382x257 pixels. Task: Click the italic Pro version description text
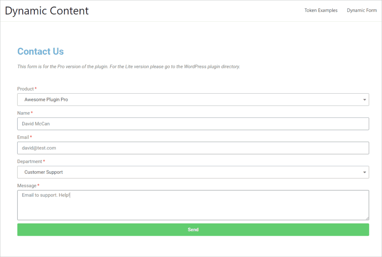click(129, 67)
